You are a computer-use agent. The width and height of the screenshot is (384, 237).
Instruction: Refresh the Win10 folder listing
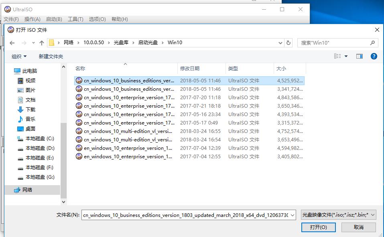289,43
